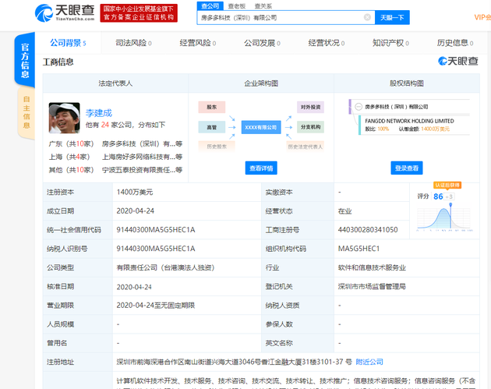Select the 自主信息 side tab
The height and width of the screenshot is (389, 491).
(x=26, y=111)
